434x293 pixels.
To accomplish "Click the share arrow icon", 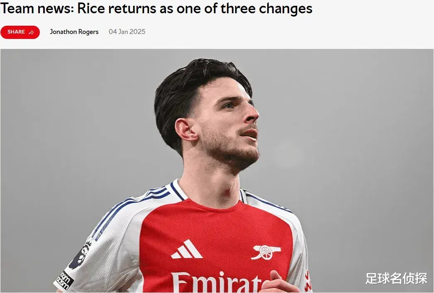I will pos(31,32).
